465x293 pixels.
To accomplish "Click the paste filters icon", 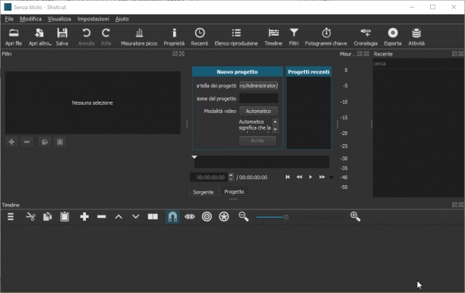I will (x=60, y=142).
